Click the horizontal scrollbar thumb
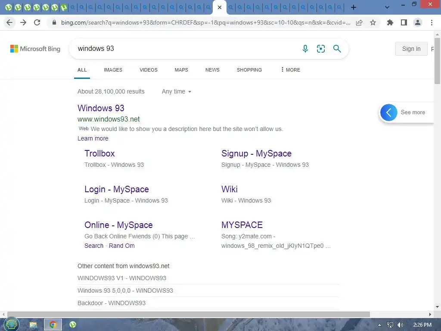The height and width of the screenshot is (331, 441). click(x=189, y=314)
